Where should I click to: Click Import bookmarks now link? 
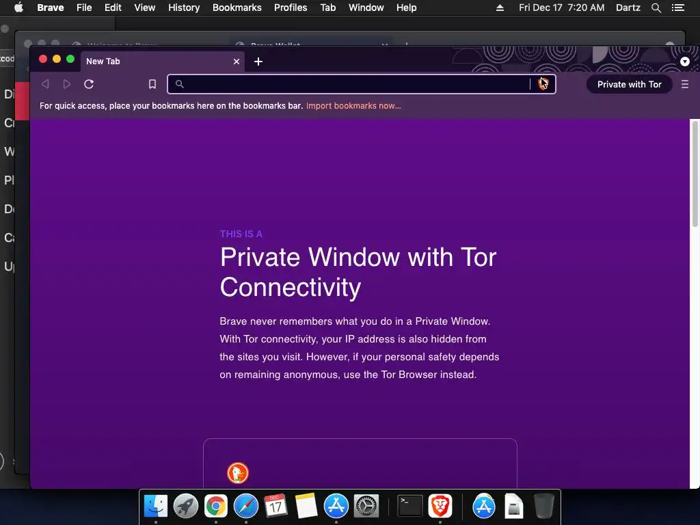tap(353, 106)
